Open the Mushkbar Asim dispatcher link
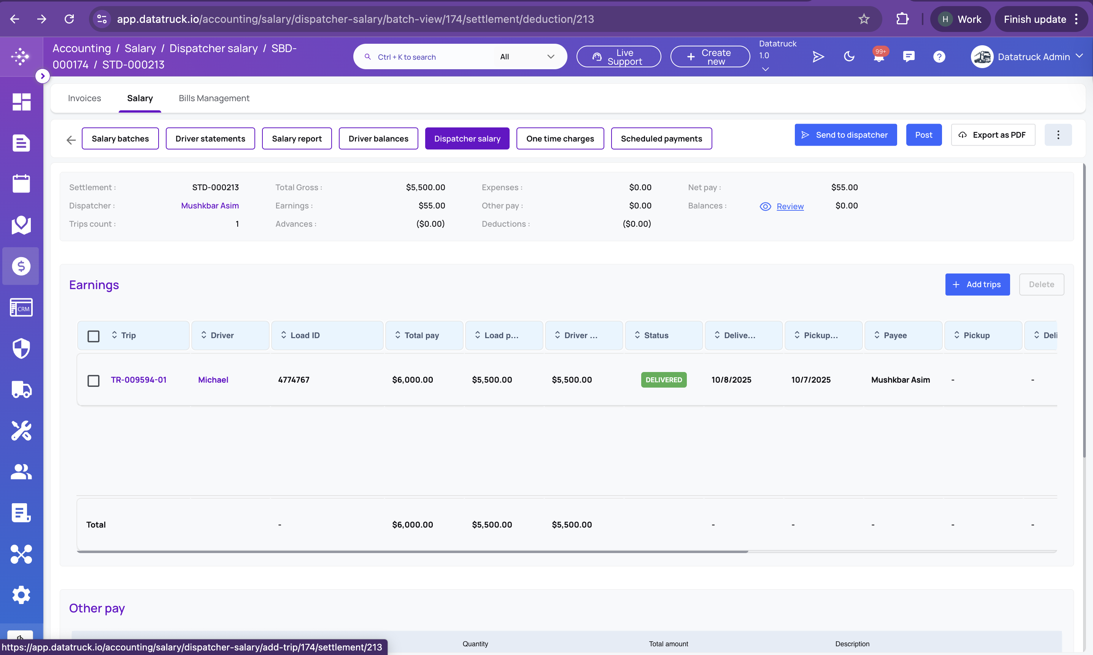 click(210, 206)
